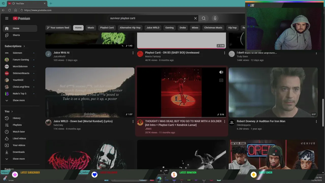Select the Juice WRLD filter chip
Screen dimensions: 325x183
pos(153,28)
